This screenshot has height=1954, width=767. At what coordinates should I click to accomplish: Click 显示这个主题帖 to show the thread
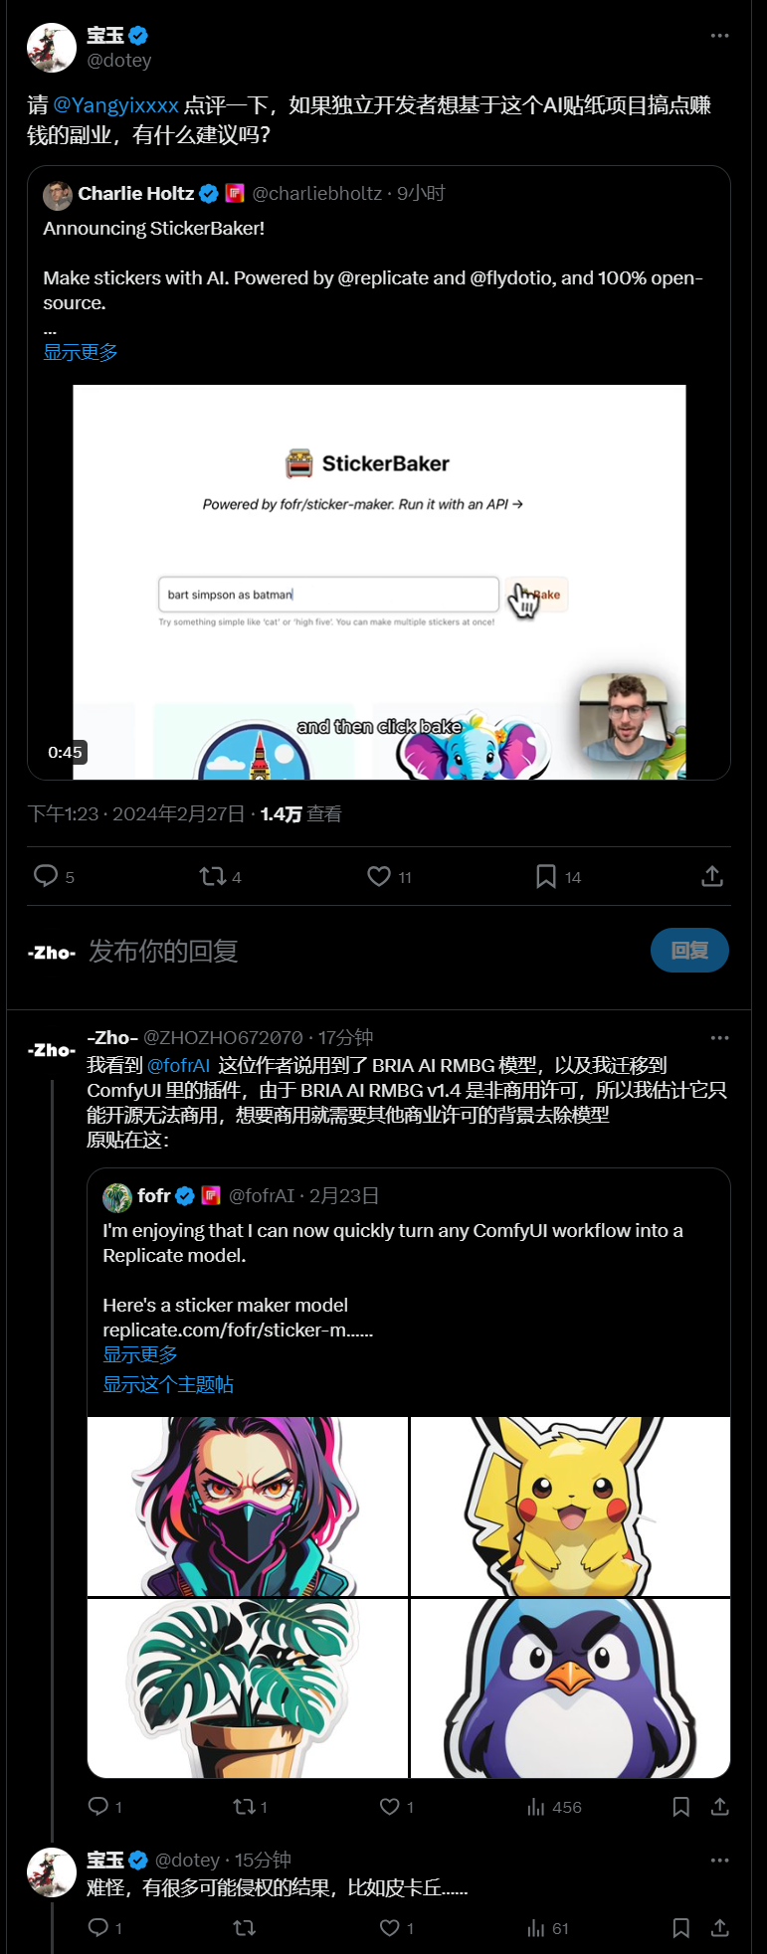pos(168,1384)
